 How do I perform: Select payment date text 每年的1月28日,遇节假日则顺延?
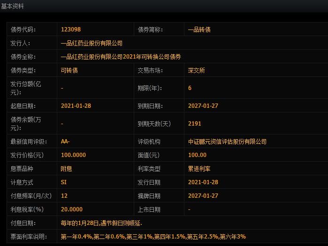point(101,223)
